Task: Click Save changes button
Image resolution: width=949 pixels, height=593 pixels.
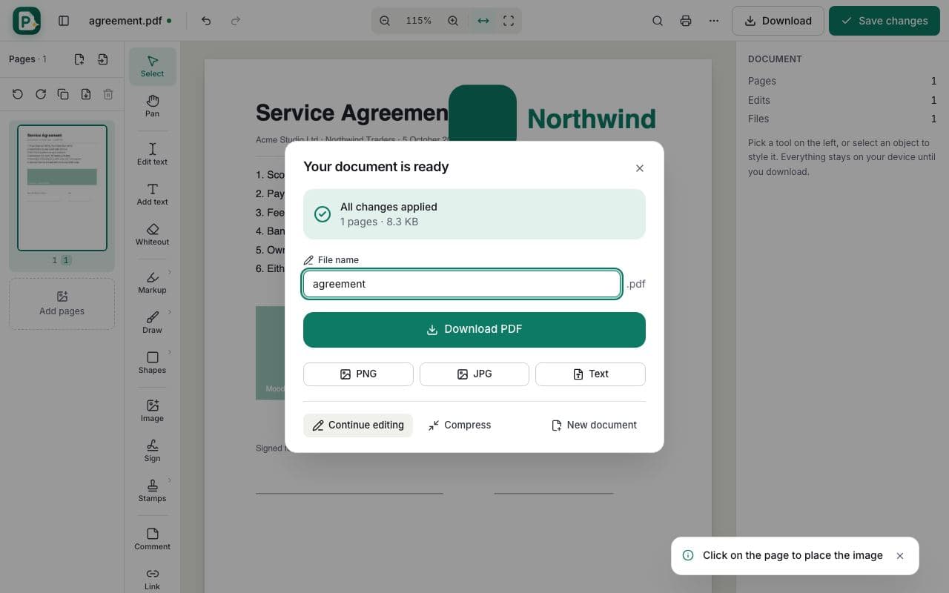Action: point(884,21)
